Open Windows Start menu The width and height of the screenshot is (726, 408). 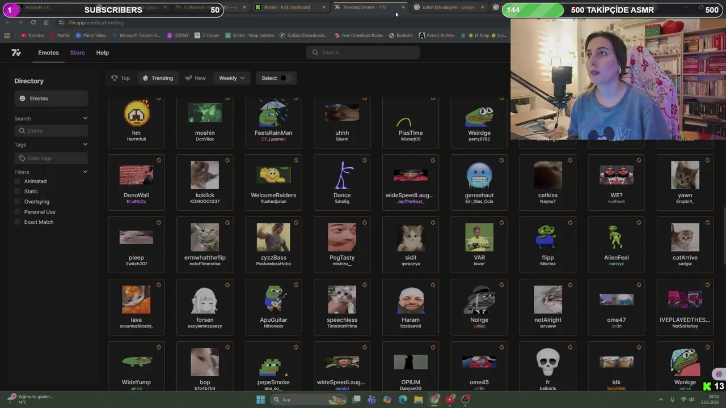(x=260, y=399)
